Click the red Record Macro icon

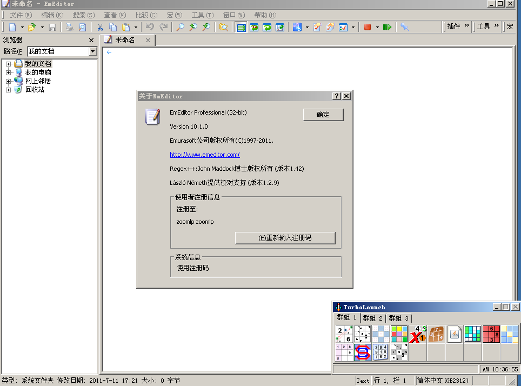pos(367,27)
